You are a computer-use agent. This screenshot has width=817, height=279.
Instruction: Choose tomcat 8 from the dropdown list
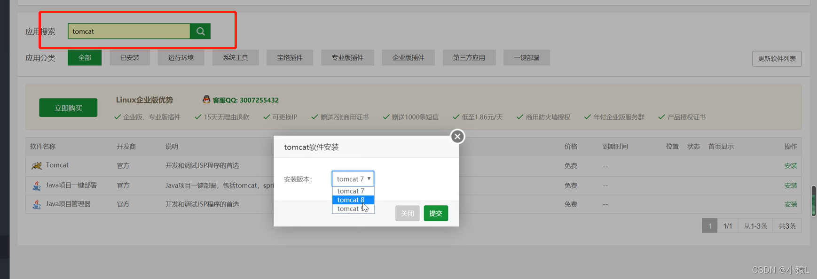(353, 200)
